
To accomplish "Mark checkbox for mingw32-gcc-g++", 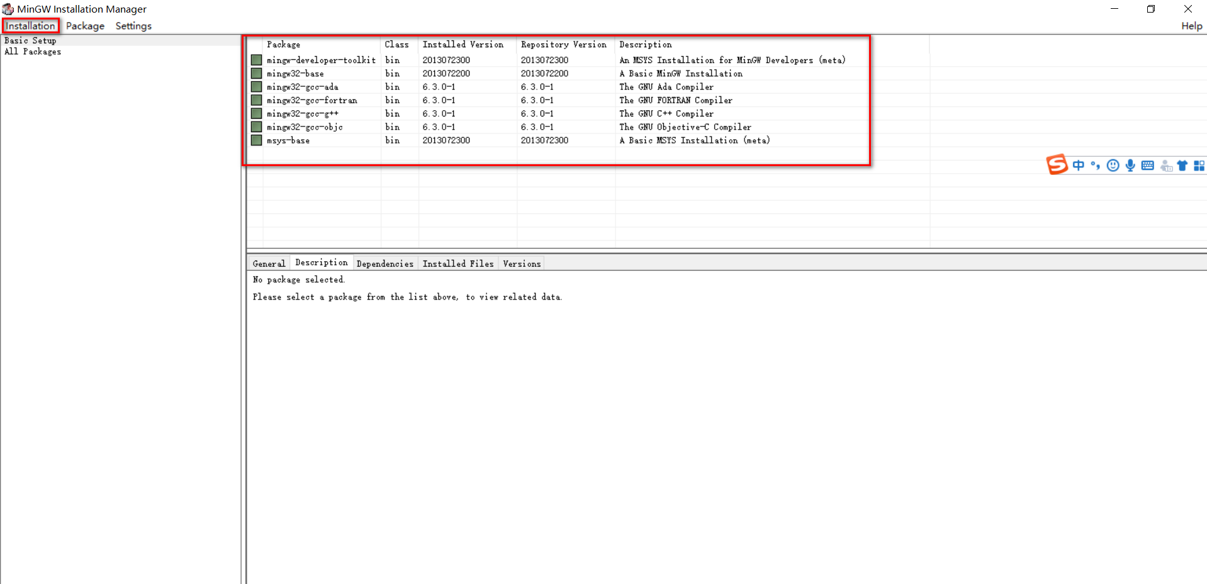I will 256,113.
